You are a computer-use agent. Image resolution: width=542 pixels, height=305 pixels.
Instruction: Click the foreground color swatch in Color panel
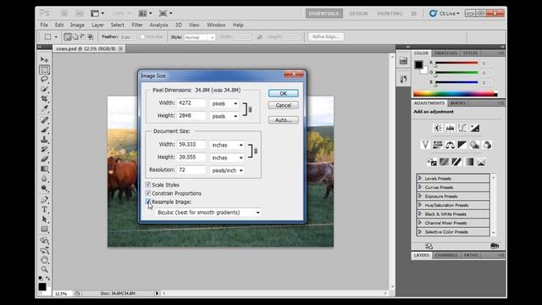point(418,64)
